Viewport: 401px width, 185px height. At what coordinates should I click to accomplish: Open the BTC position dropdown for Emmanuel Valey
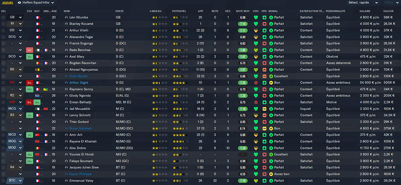coord(15,180)
